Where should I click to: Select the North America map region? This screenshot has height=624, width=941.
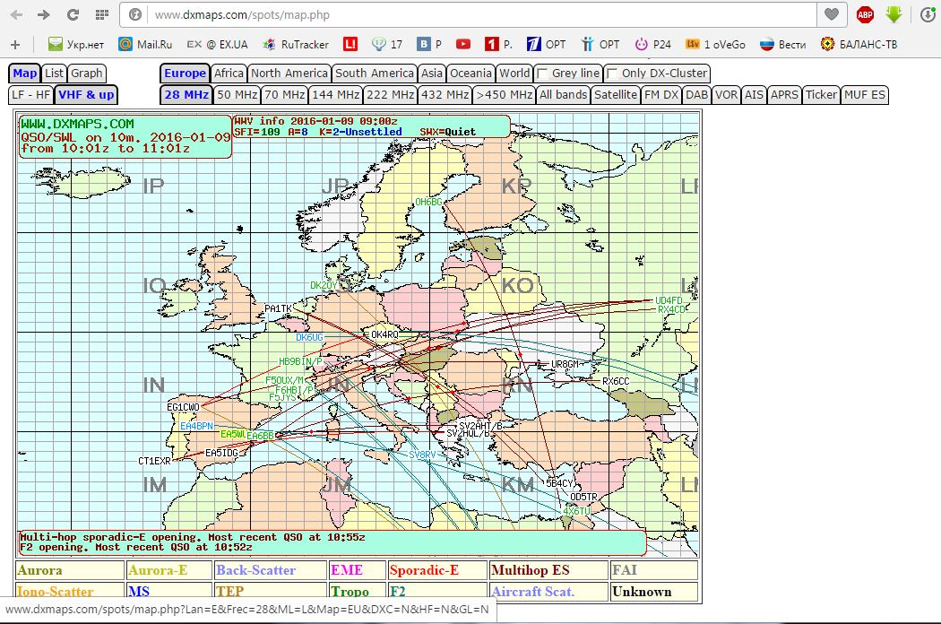click(289, 74)
